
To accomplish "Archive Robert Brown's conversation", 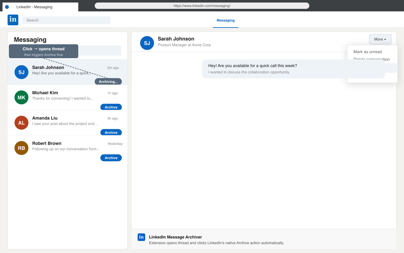I will pos(111,157).
